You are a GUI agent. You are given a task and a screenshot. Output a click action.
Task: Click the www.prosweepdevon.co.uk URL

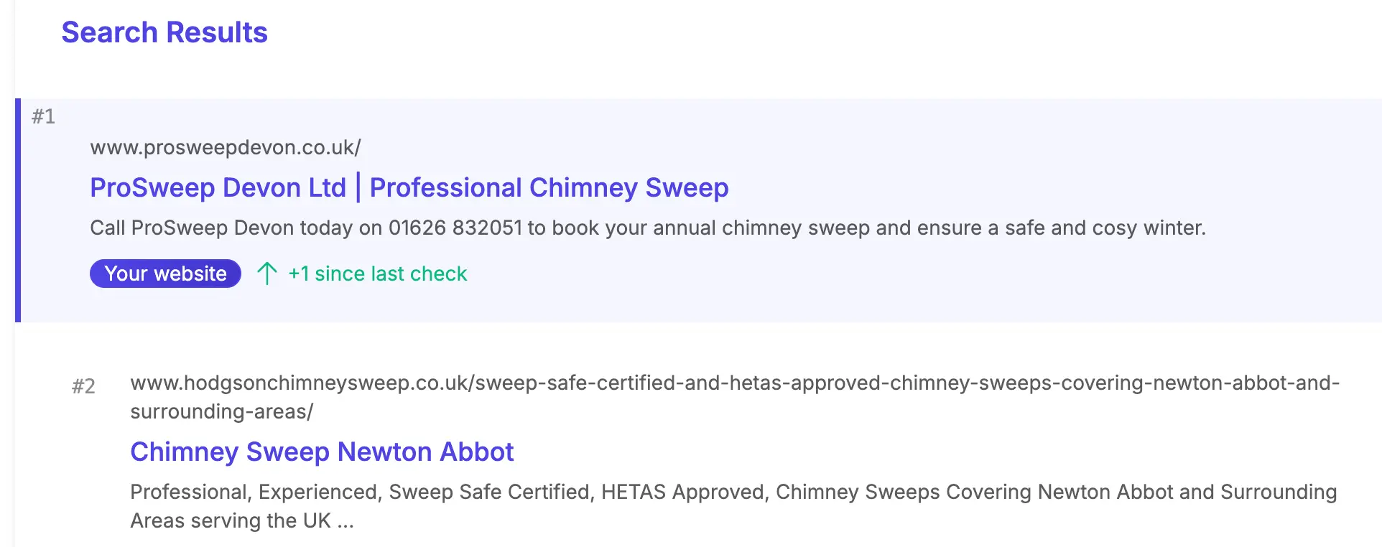click(225, 147)
